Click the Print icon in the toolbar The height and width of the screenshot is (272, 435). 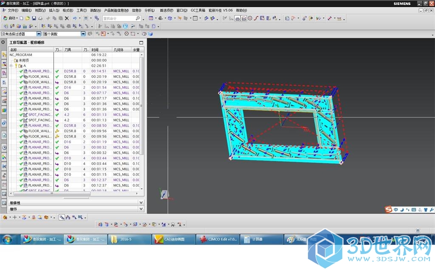click(40, 18)
